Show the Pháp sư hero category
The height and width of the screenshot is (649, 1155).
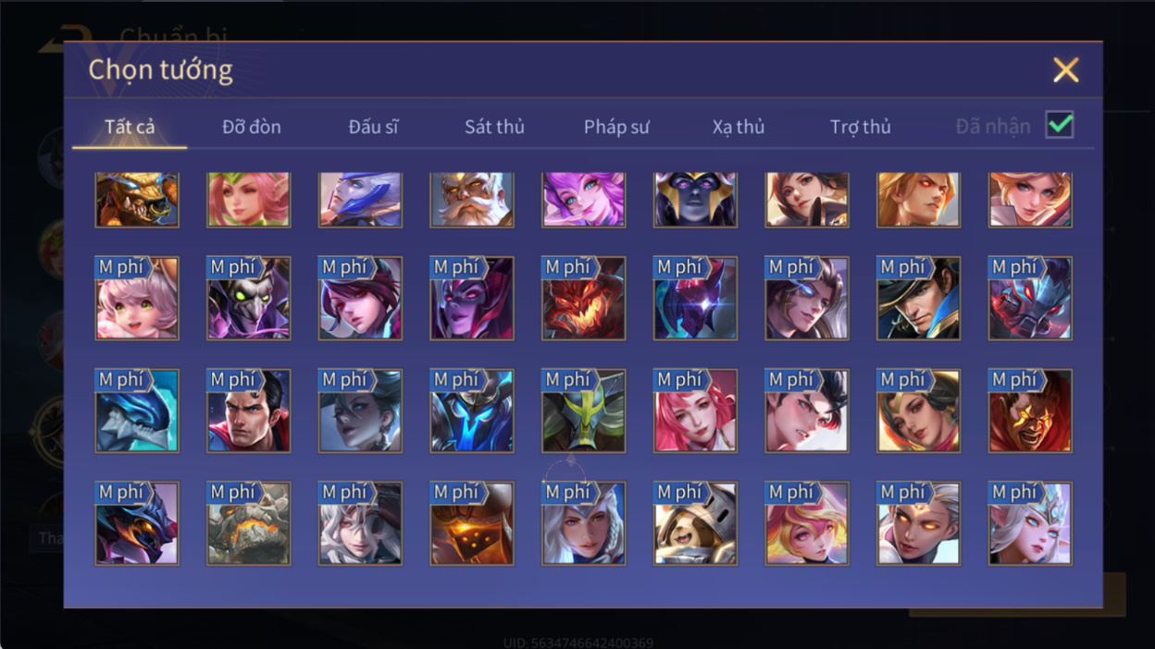(x=616, y=127)
